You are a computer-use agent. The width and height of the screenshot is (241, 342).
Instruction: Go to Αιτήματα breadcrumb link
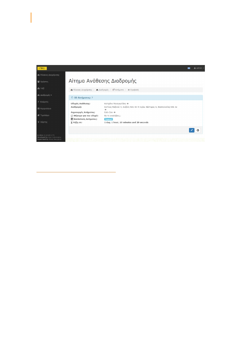tap(118, 90)
